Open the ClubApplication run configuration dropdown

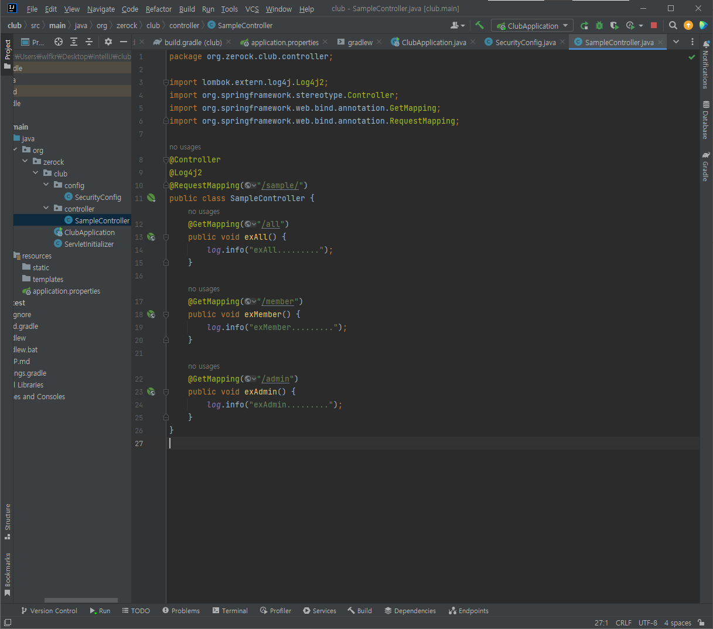coord(532,26)
